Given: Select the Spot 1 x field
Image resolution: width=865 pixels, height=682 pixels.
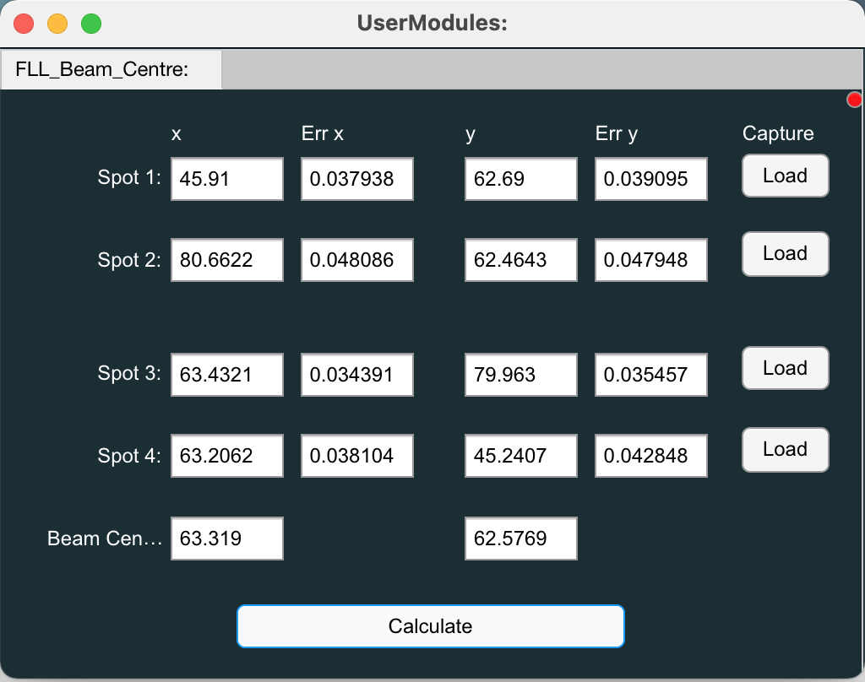Looking at the screenshot, I should (226, 179).
